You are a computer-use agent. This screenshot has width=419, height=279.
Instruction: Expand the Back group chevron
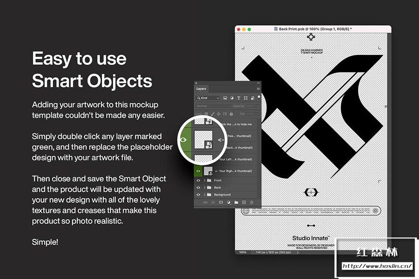point(205,188)
